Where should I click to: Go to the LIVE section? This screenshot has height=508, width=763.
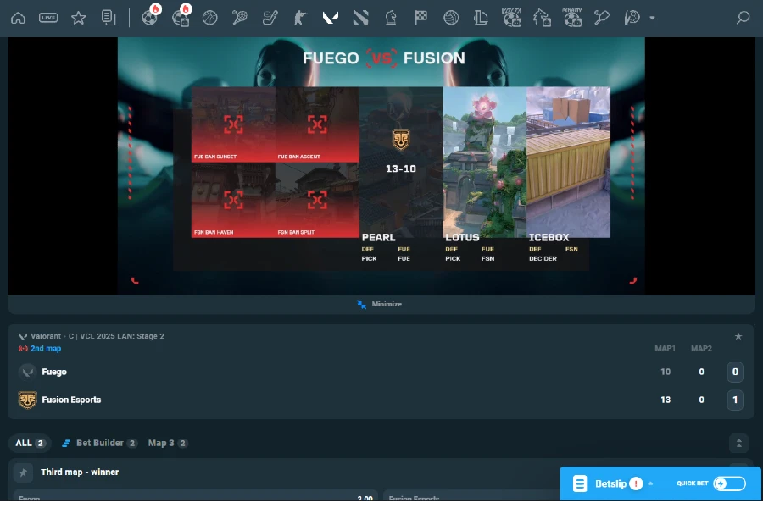48,17
